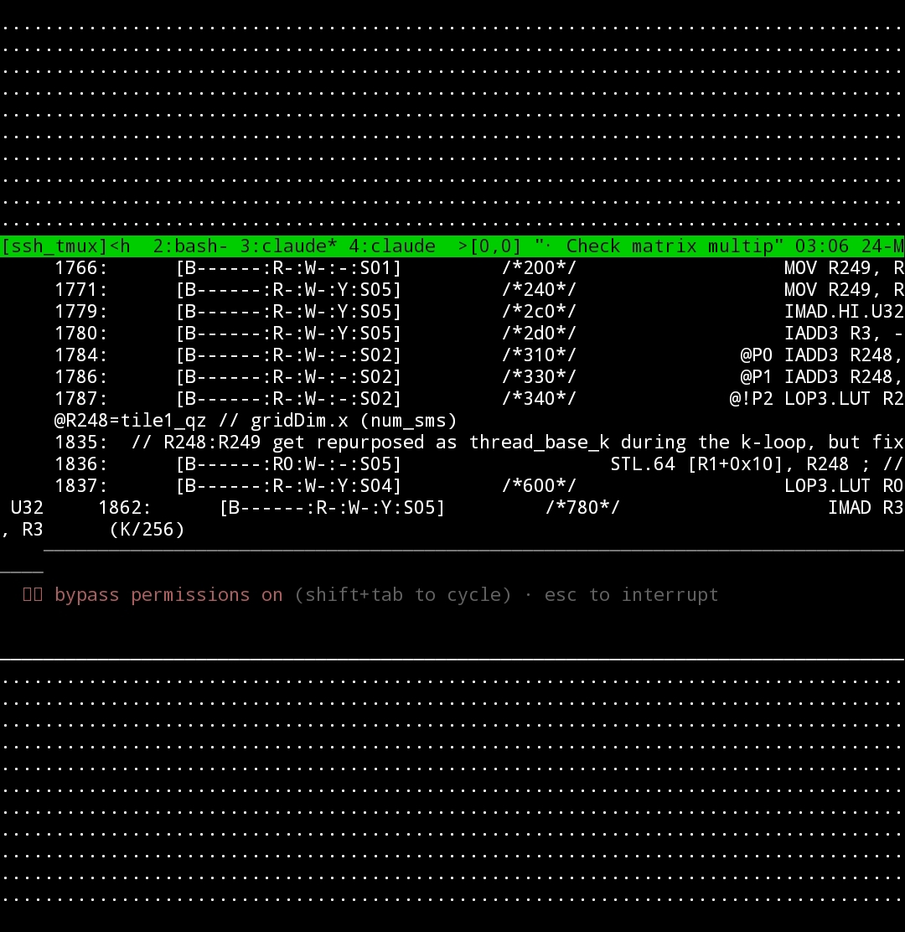Click line number 1837:
The height and width of the screenshot is (932, 905).
pyautogui.click(x=81, y=485)
